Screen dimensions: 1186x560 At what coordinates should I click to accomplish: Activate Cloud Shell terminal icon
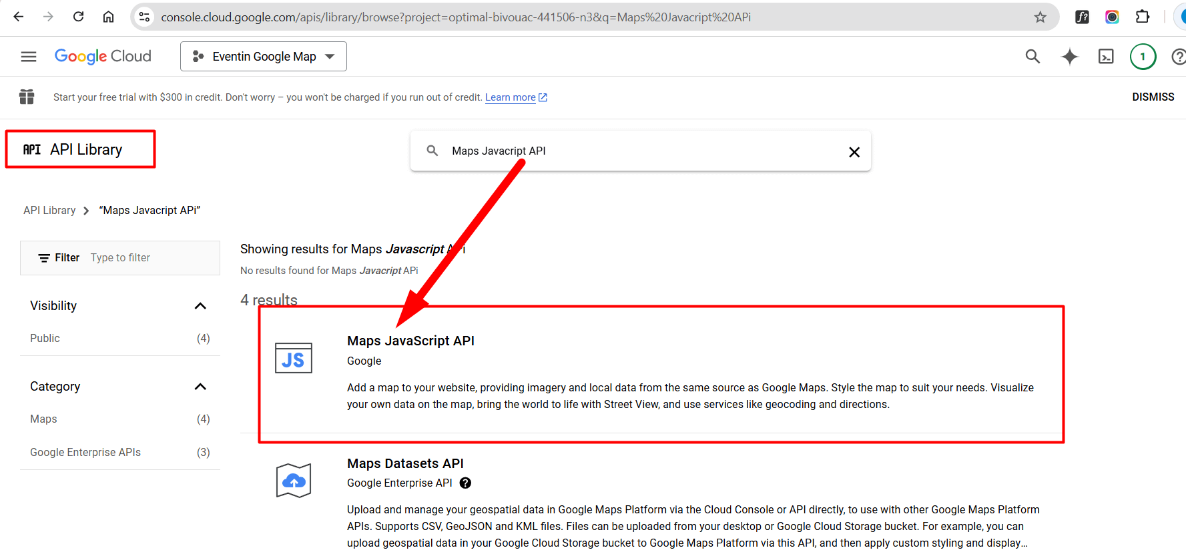coord(1106,57)
